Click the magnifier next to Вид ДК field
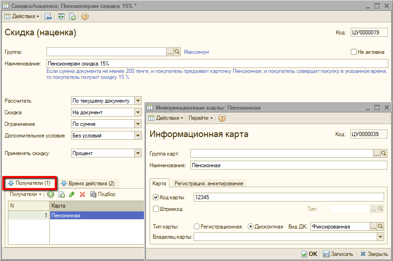The image size is (393, 261). (380, 227)
